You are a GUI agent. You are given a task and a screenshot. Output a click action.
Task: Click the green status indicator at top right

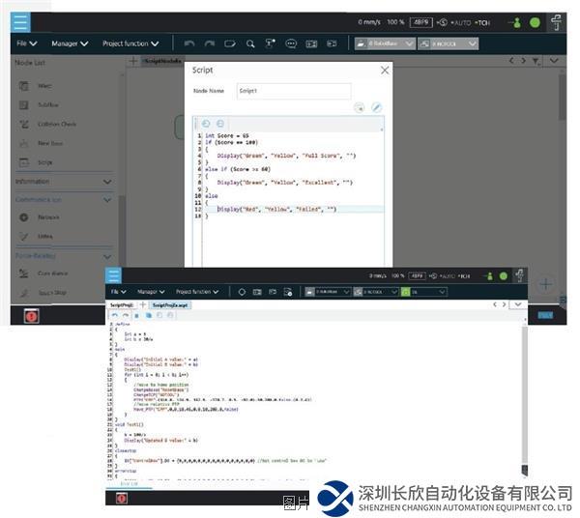pyautogui.click(x=535, y=21)
